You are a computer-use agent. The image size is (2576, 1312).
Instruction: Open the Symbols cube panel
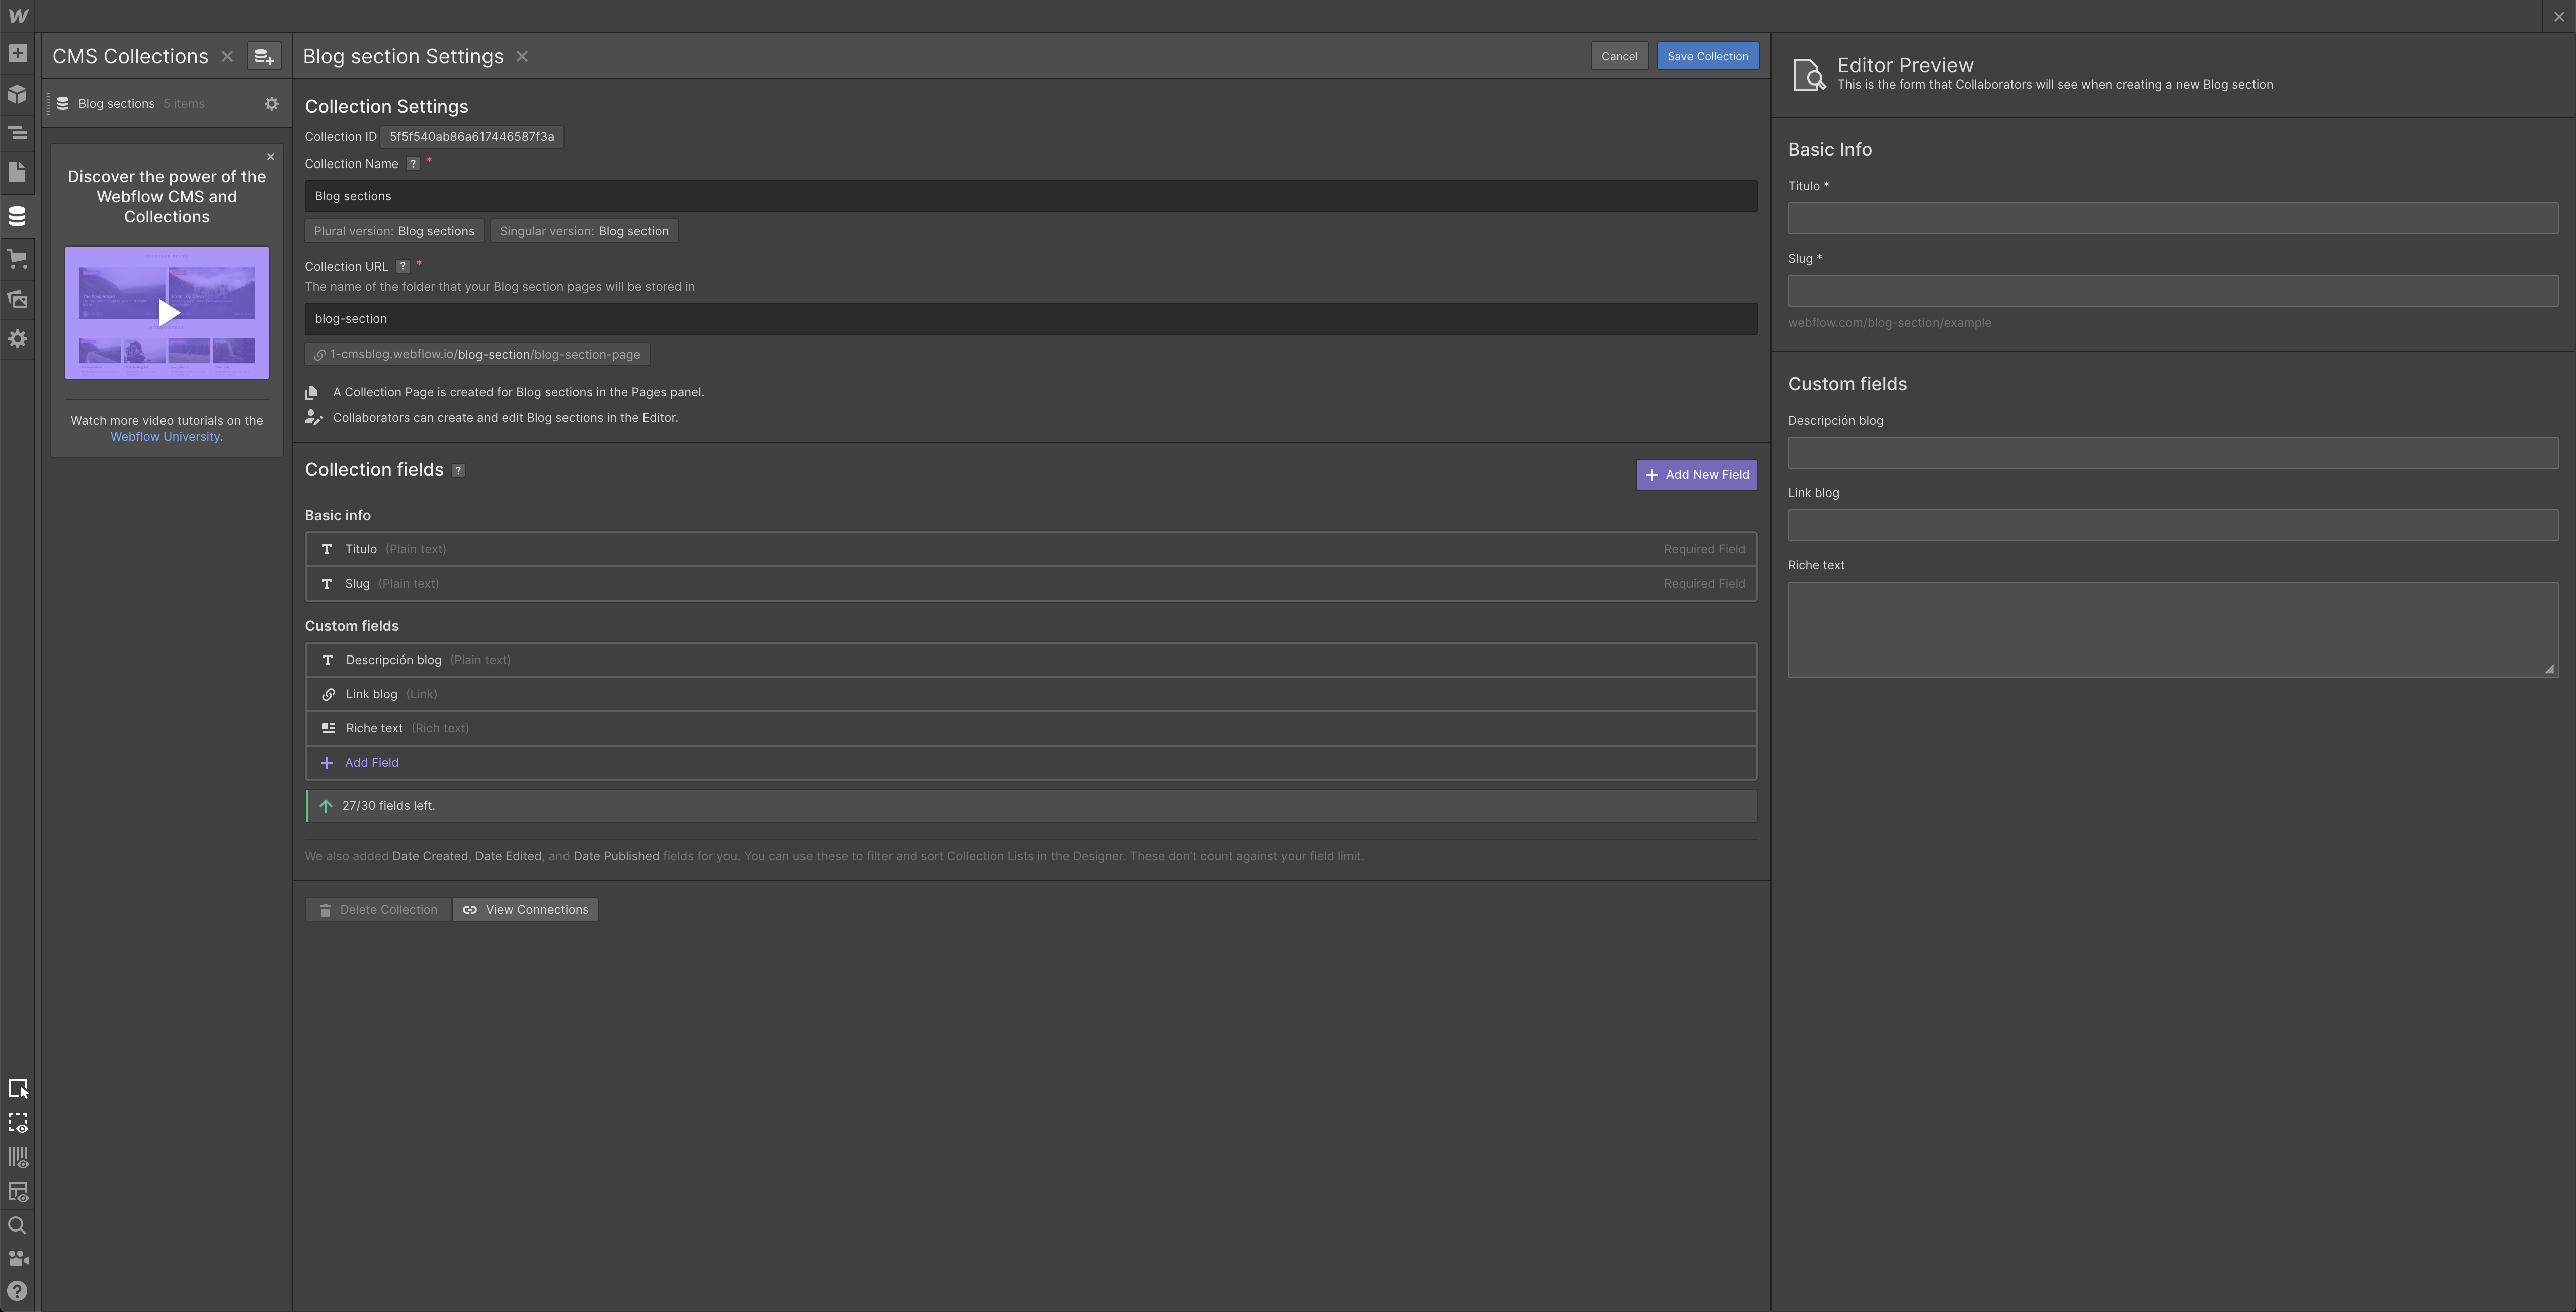coord(17,94)
